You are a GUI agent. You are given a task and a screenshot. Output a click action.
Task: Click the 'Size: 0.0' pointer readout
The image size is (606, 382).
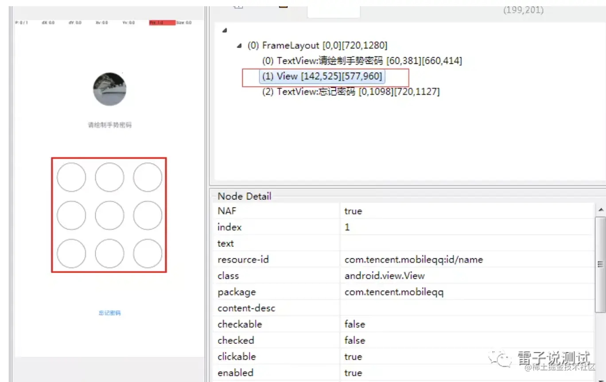click(184, 22)
